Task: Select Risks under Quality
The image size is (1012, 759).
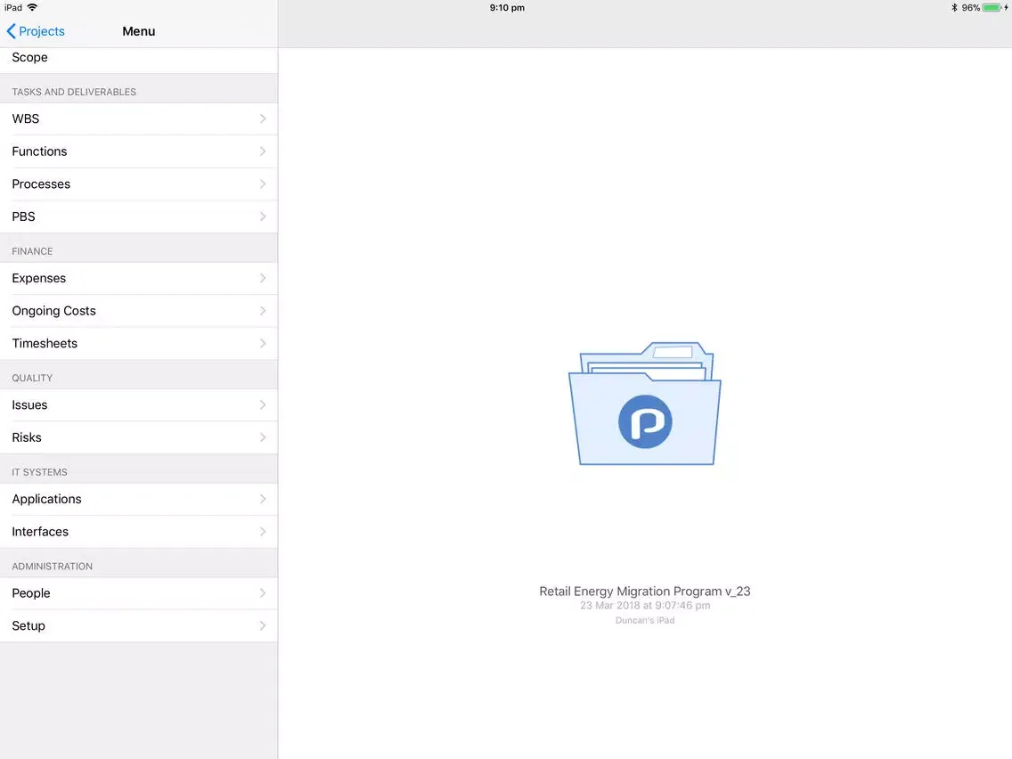Action: tap(139, 437)
